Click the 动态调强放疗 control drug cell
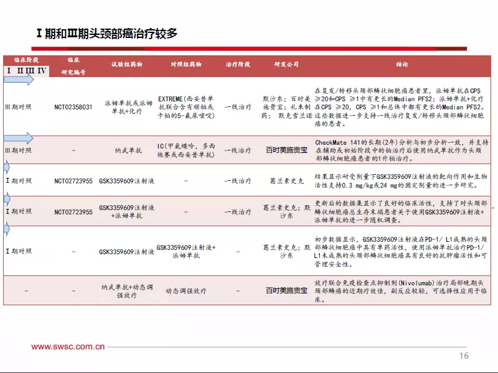Screen dimensions: 498x373 point(186,291)
